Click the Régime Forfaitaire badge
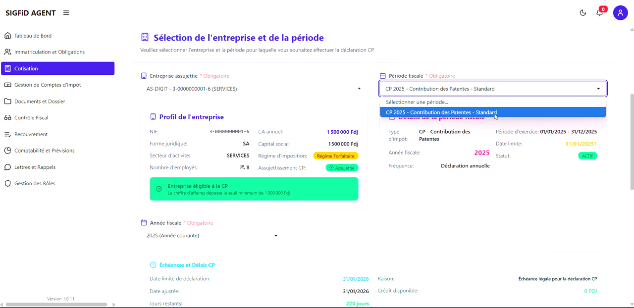Viewport: 634px width, 308px height. (336, 155)
